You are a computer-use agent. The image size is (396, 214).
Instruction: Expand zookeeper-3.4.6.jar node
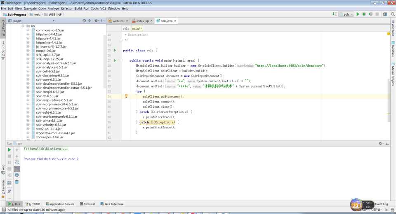point(28,137)
